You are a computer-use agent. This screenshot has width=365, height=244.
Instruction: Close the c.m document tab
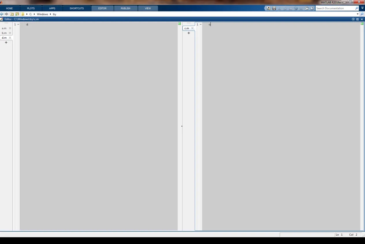click(192, 28)
